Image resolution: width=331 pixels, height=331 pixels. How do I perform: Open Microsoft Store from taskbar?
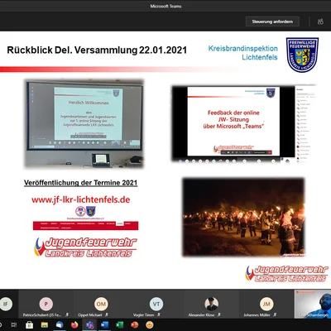point(29,325)
